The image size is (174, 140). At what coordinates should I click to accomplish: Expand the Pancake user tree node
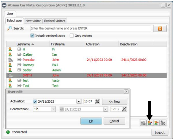[19, 59]
